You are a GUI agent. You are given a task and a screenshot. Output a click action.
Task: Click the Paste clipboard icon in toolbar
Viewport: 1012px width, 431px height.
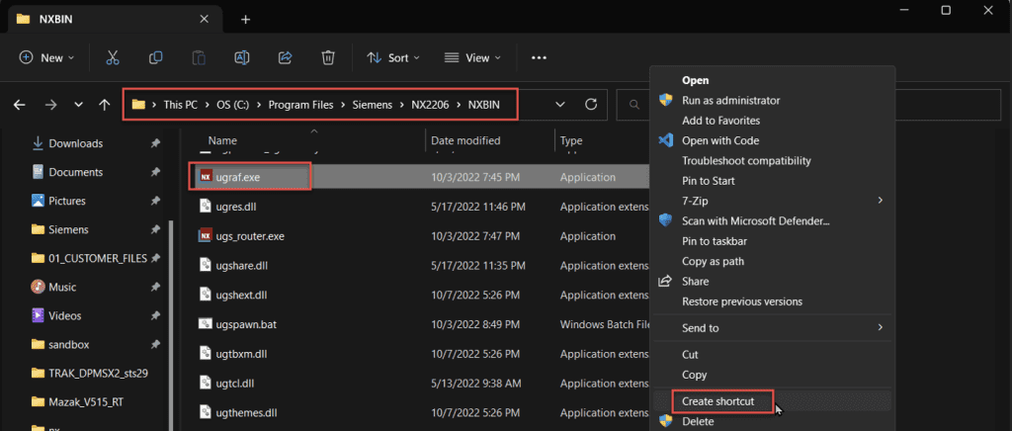pyautogui.click(x=199, y=57)
